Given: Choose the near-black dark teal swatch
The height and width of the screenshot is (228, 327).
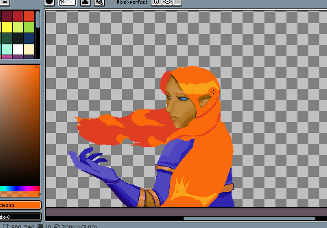Looking at the screenshot, I should [18, 38].
